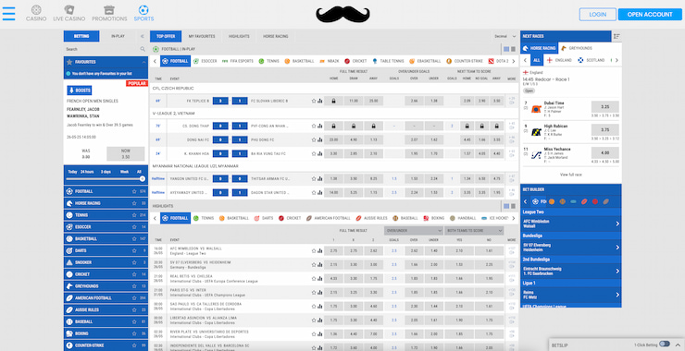The image size is (685, 351).
Task: Adjust the time range slider handle
Action: point(142,179)
